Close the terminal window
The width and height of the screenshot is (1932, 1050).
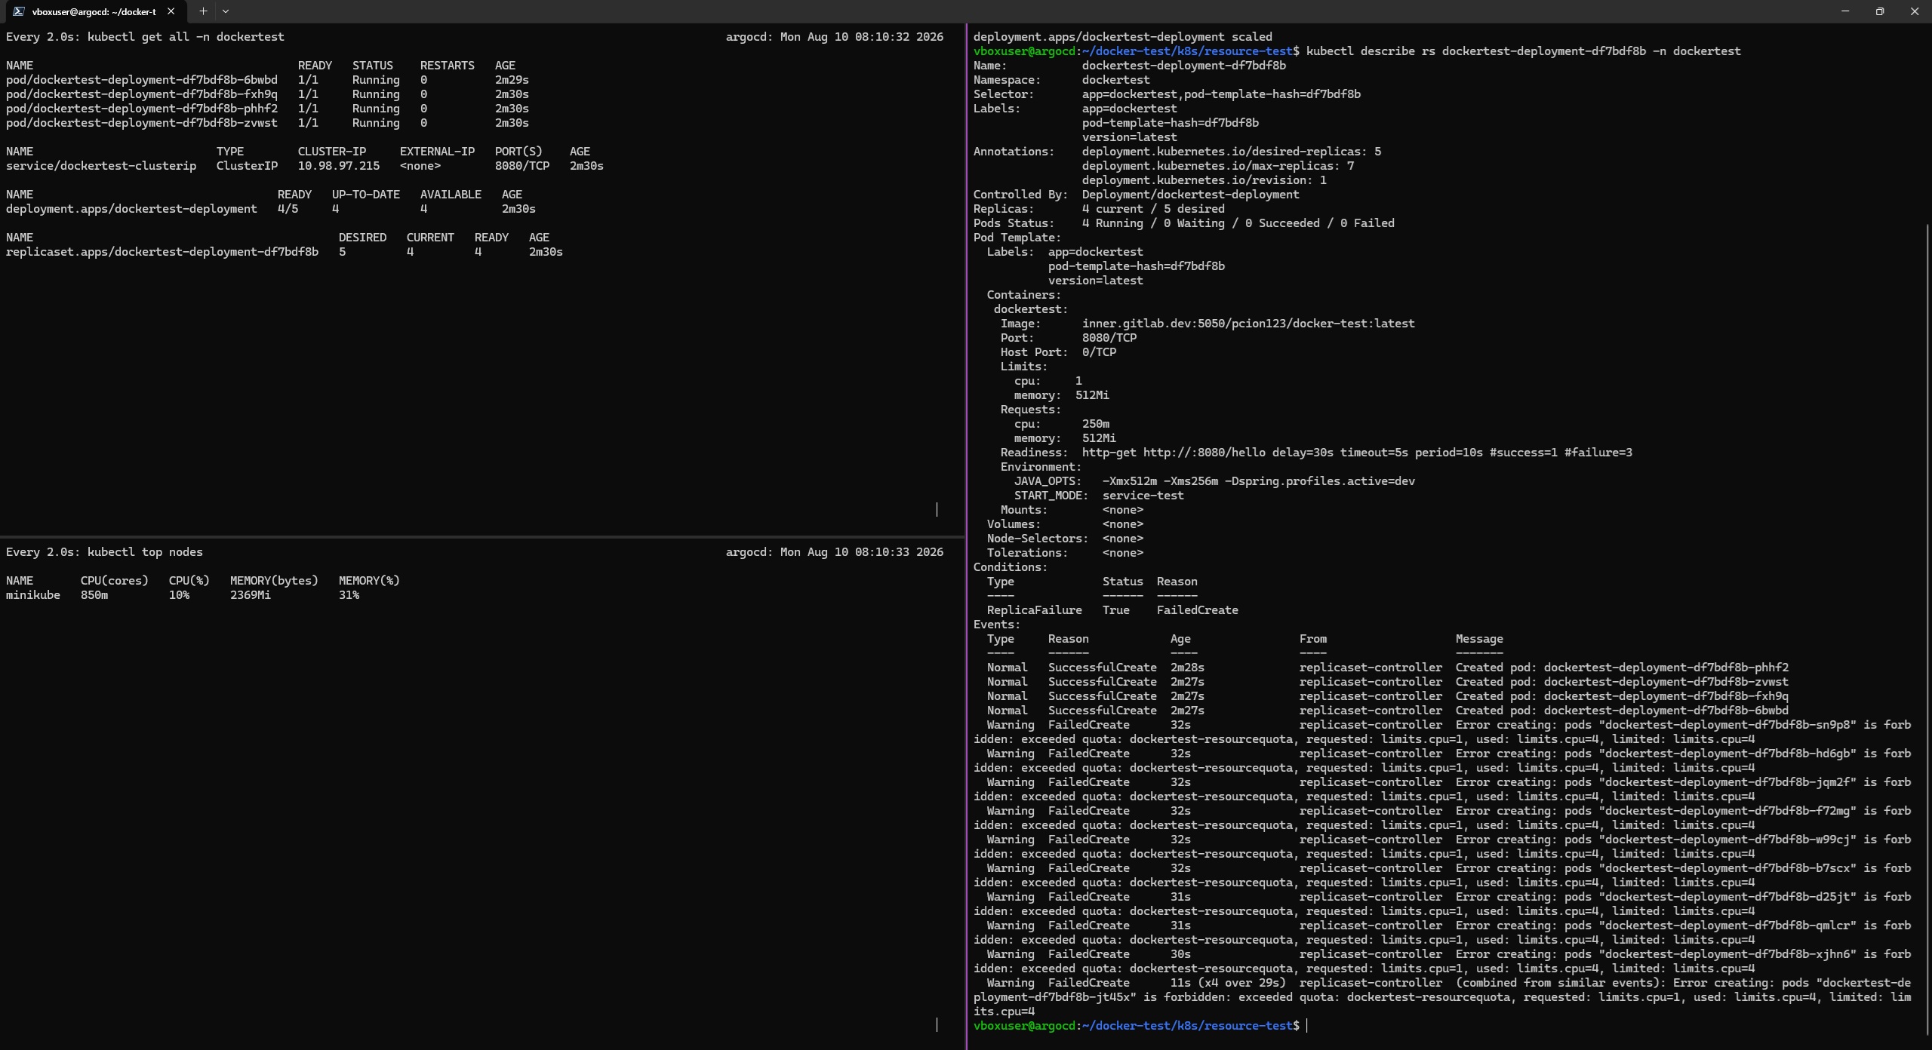(1915, 11)
